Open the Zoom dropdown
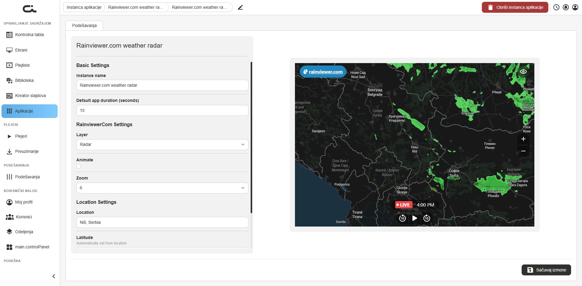 [162, 188]
